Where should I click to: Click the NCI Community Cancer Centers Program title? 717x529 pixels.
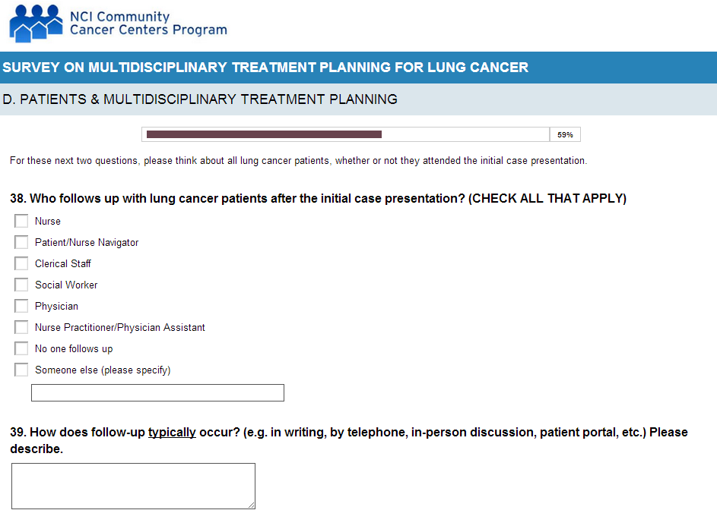pyautogui.click(x=148, y=24)
